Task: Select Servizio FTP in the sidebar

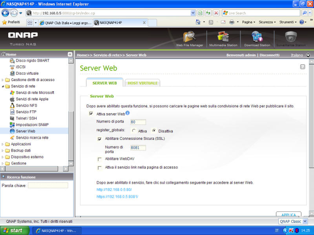Action: (x=27, y=112)
